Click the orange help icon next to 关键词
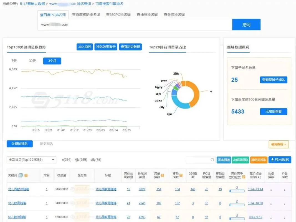The width and height of the screenshot is (296, 222). pyautogui.click(x=26, y=175)
